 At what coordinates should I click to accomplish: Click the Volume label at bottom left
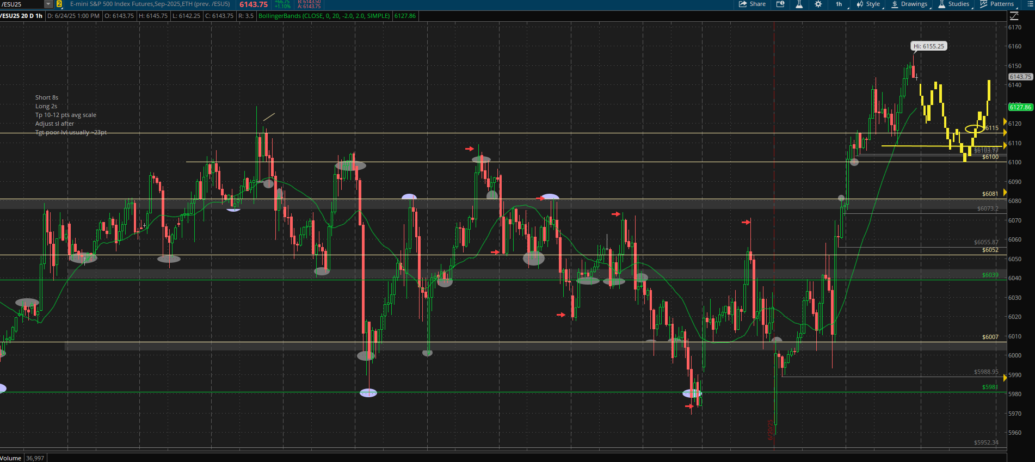click(x=11, y=458)
